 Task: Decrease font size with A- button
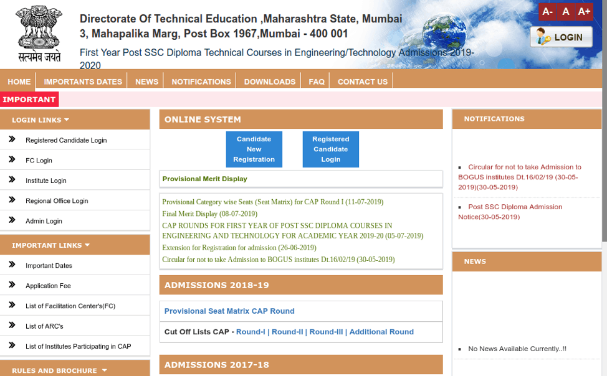click(547, 12)
